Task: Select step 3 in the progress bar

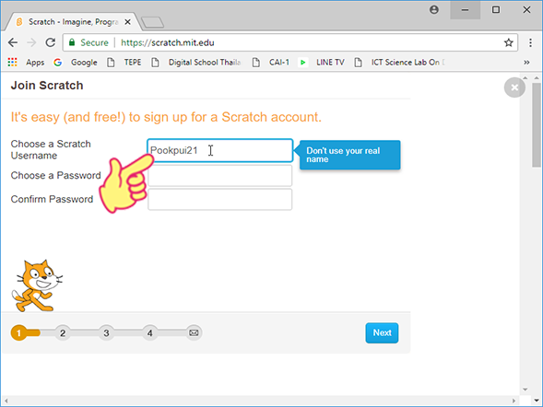Action: (x=106, y=332)
